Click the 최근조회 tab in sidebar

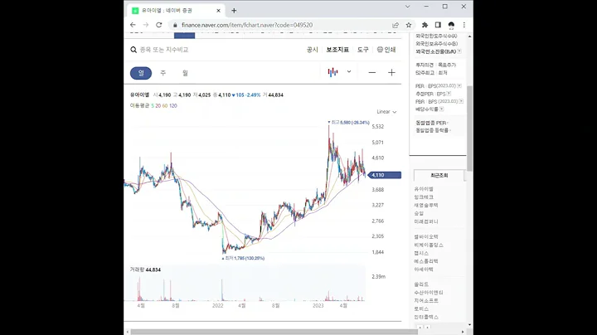tap(439, 176)
